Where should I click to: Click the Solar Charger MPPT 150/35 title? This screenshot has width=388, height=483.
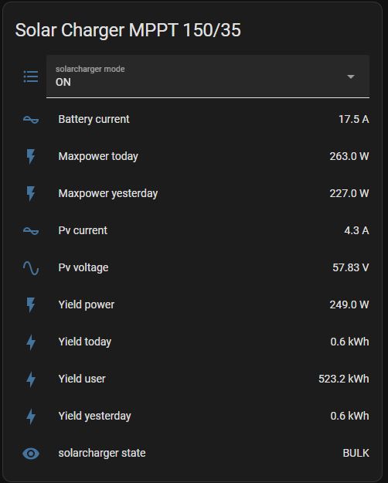[x=128, y=30]
